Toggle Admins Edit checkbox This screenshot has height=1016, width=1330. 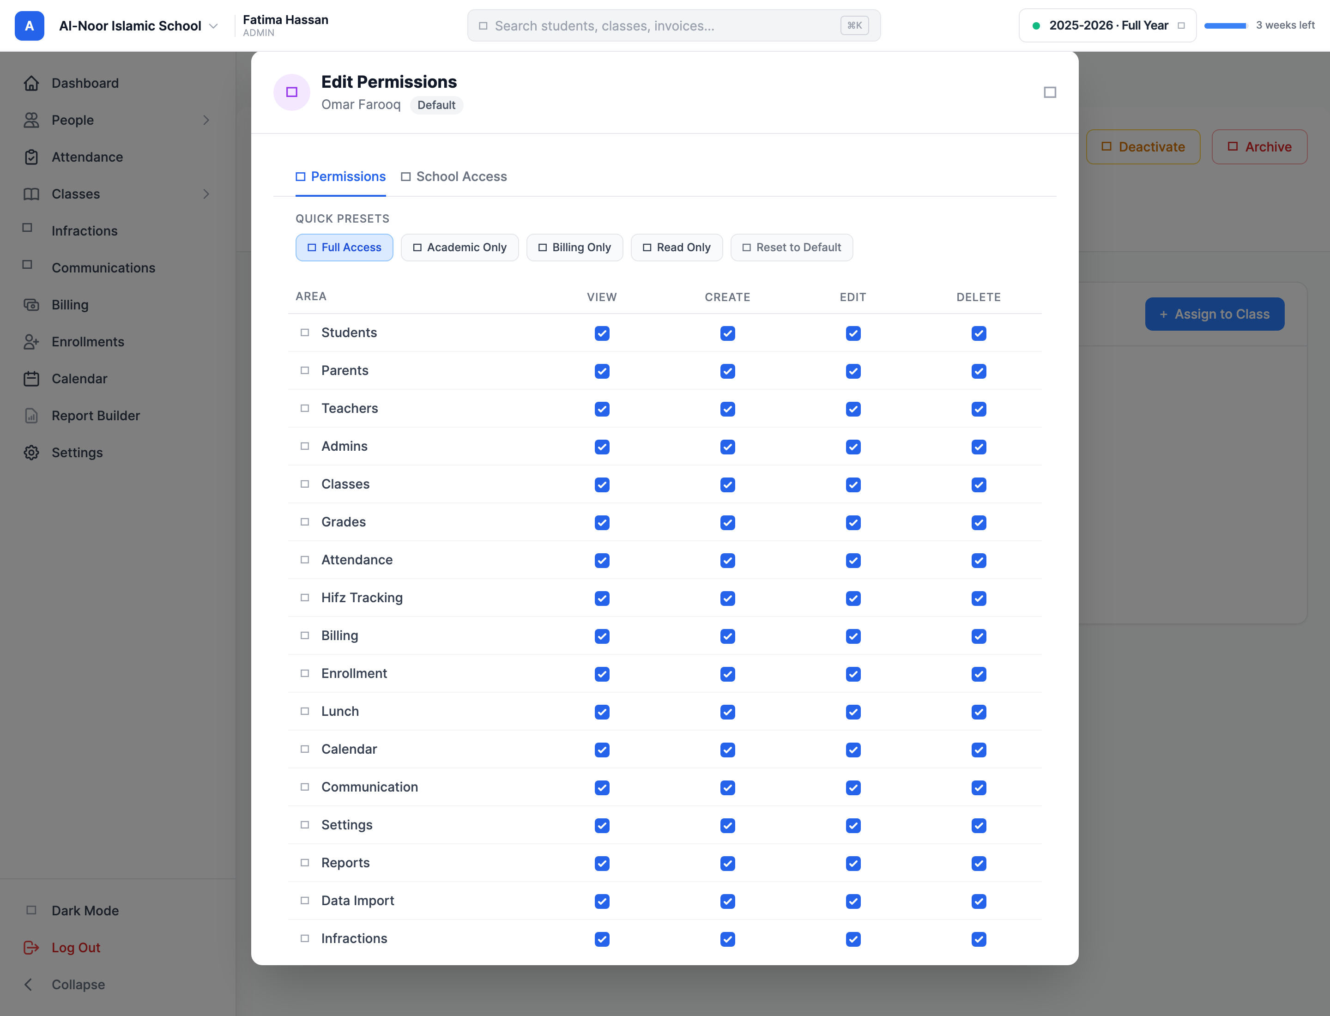[853, 447]
